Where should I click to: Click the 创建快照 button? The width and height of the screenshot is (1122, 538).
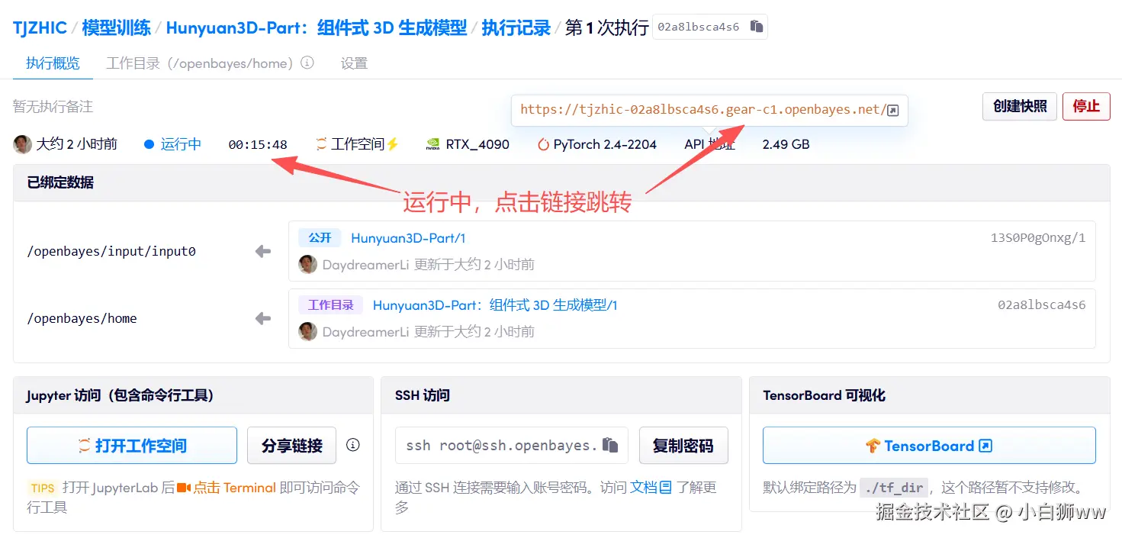(x=1020, y=106)
